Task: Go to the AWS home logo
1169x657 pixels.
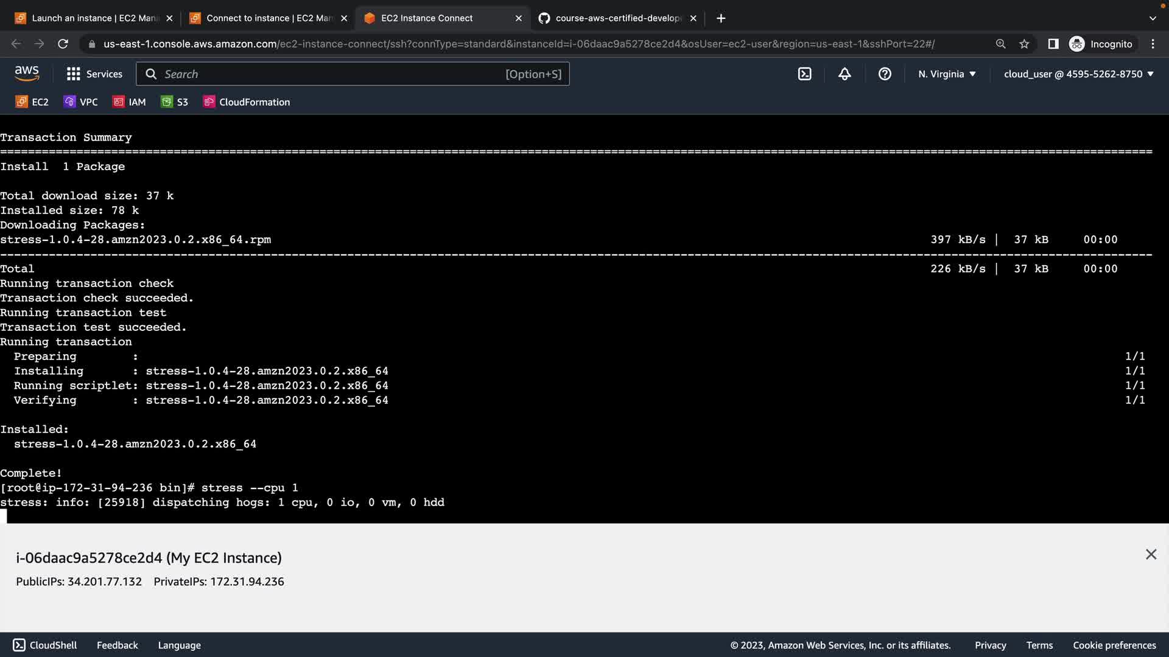Action: click(27, 74)
